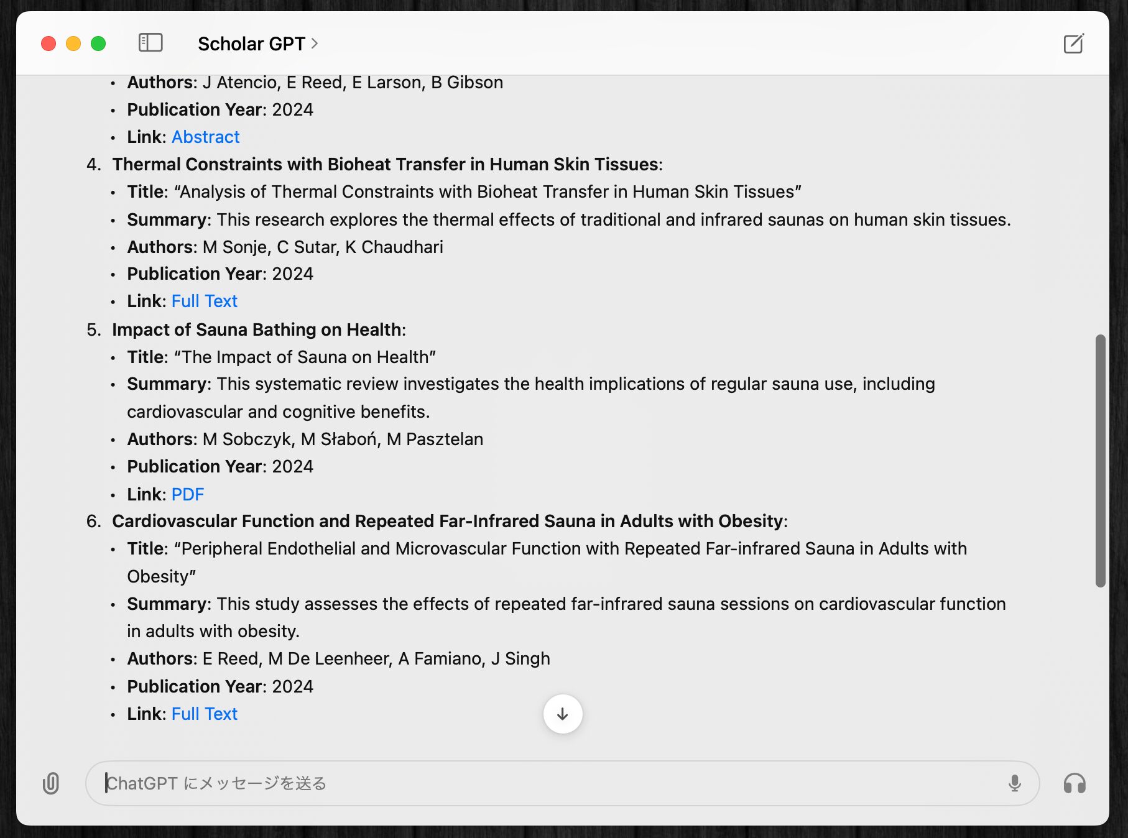The height and width of the screenshot is (838, 1128).
Task: Open Full Text link for Thermal Constraints paper
Action: click(x=204, y=301)
